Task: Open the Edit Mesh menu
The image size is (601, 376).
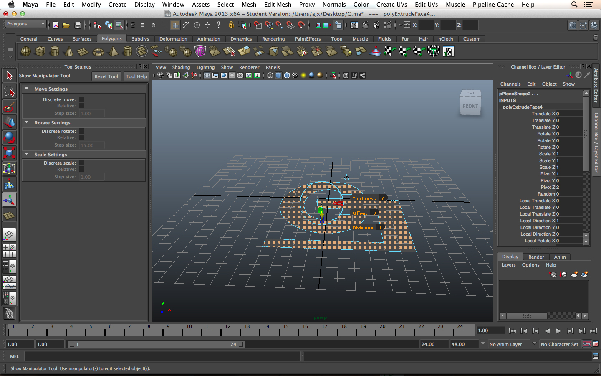Action: point(278,4)
